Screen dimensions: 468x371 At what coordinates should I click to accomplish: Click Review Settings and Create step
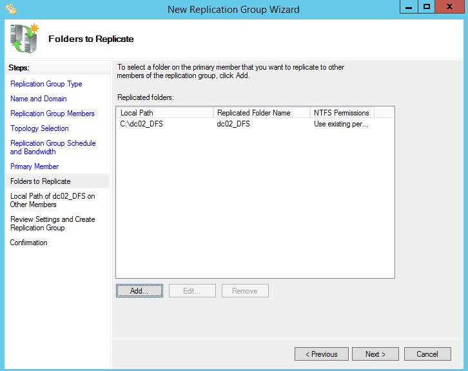click(x=52, y=223)
